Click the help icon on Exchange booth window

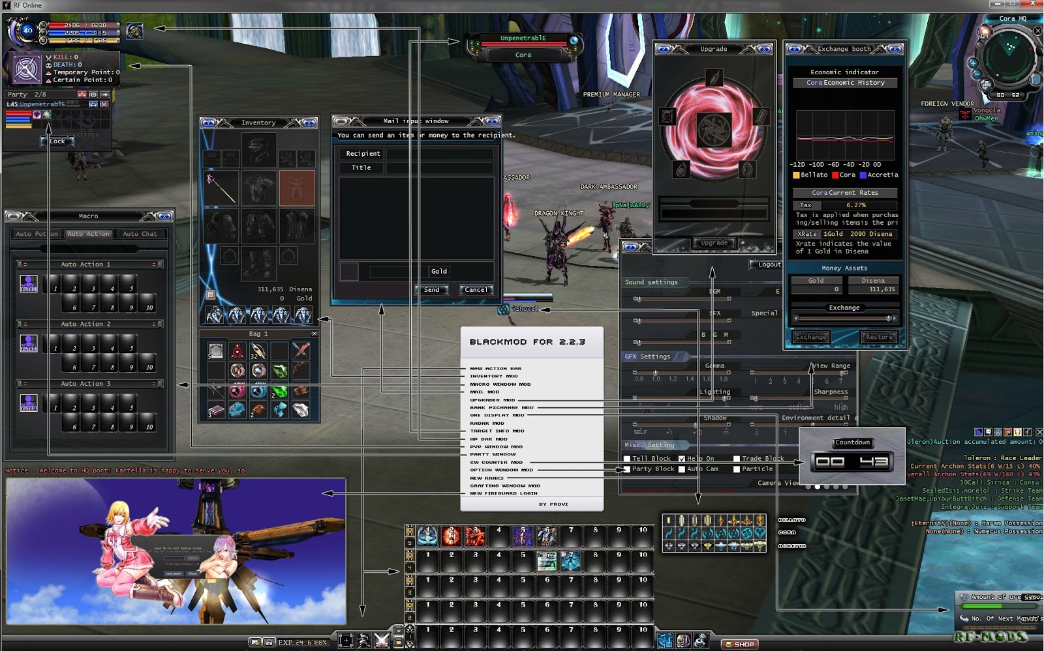tap(794, 49)
